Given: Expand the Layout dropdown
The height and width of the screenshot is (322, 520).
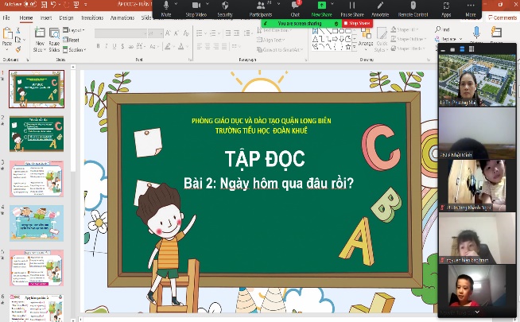Looking at the screenshot, I should [x=75, y=29].
